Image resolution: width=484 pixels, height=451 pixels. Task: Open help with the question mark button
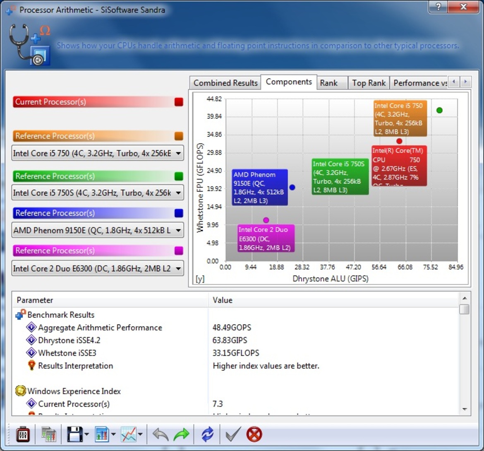(x=438, y=6)
